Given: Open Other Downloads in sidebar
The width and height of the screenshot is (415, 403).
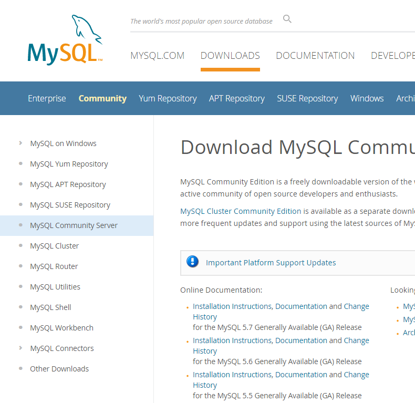Looking at the screenshot, I should (x=59, y=369).
